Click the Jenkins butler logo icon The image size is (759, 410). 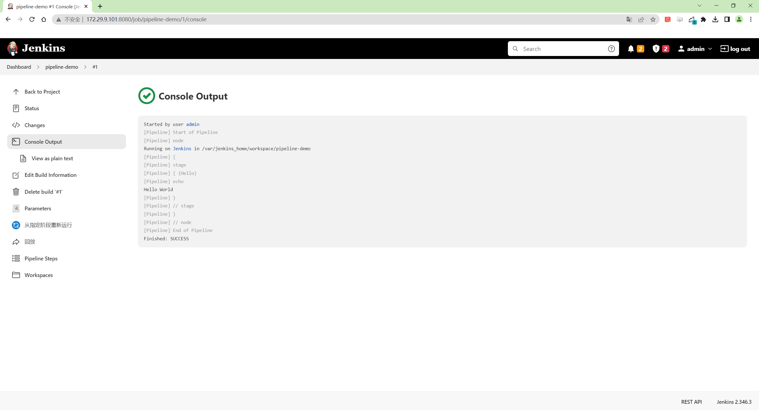click(x=12, y=48)
